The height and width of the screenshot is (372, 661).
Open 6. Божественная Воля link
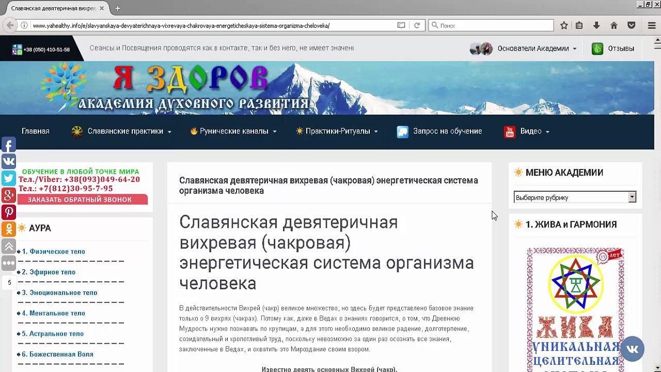pyautogui.click(x=57, y=354)
